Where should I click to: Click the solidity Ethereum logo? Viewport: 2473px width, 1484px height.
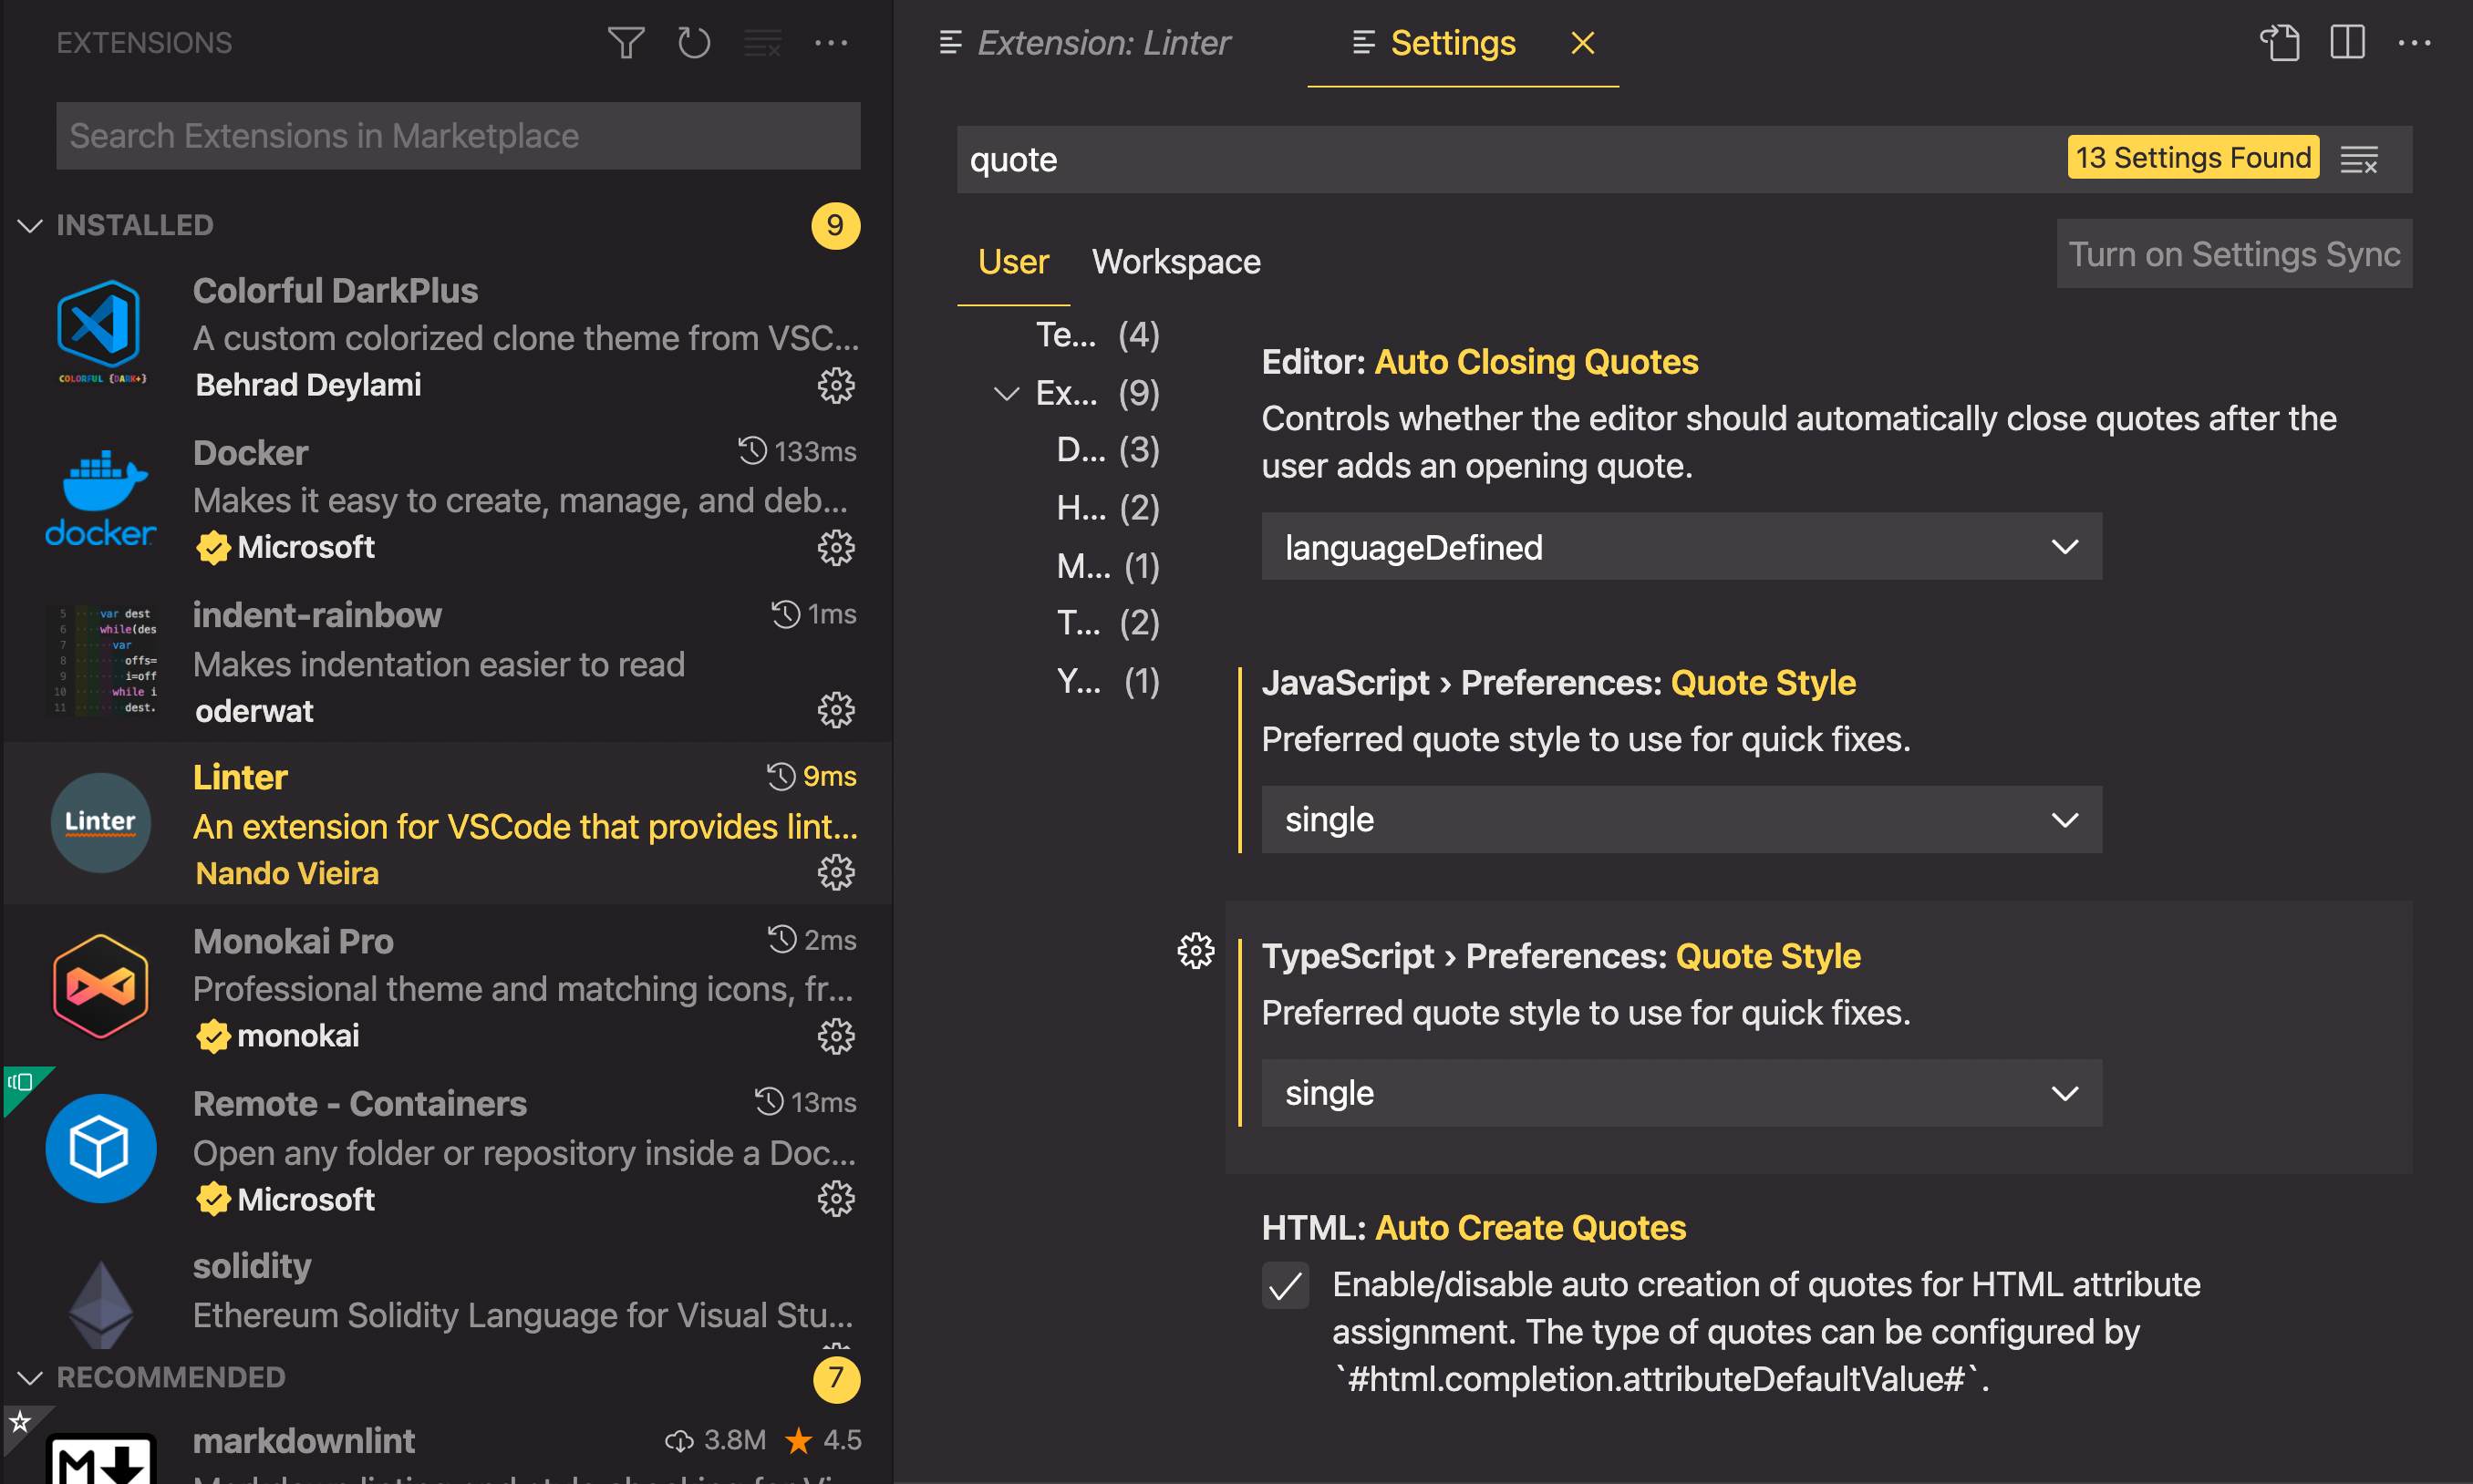[x=101, y=1304]
